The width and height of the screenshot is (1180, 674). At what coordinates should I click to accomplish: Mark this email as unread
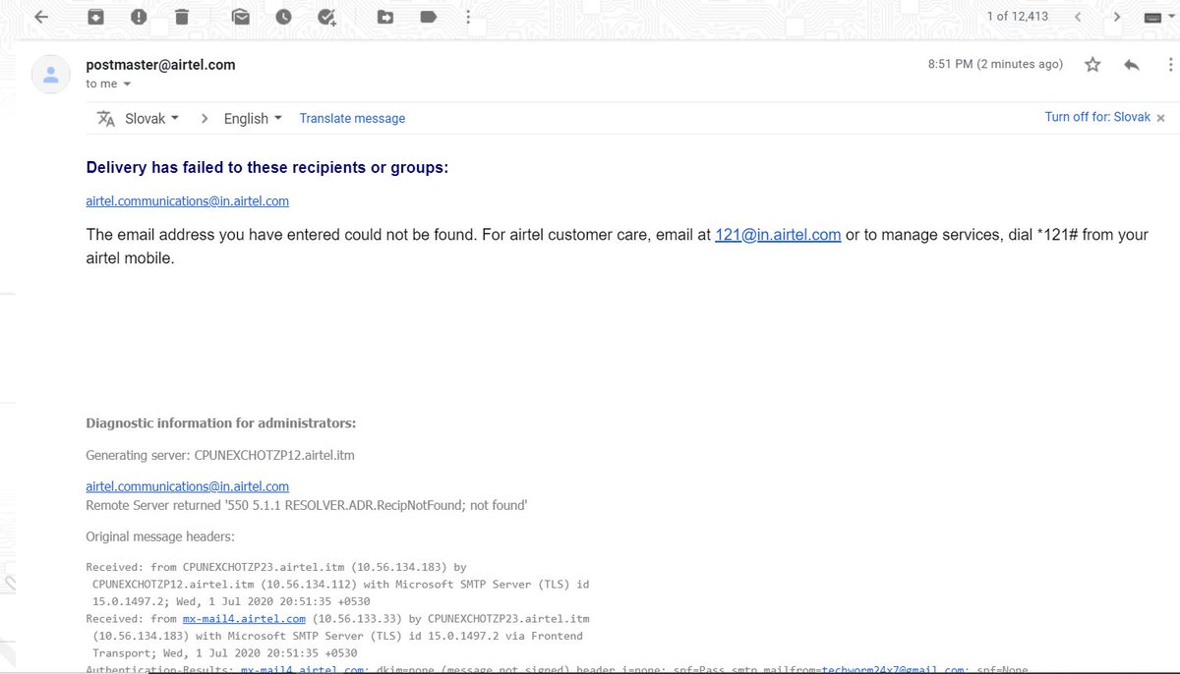coord(241,17)
